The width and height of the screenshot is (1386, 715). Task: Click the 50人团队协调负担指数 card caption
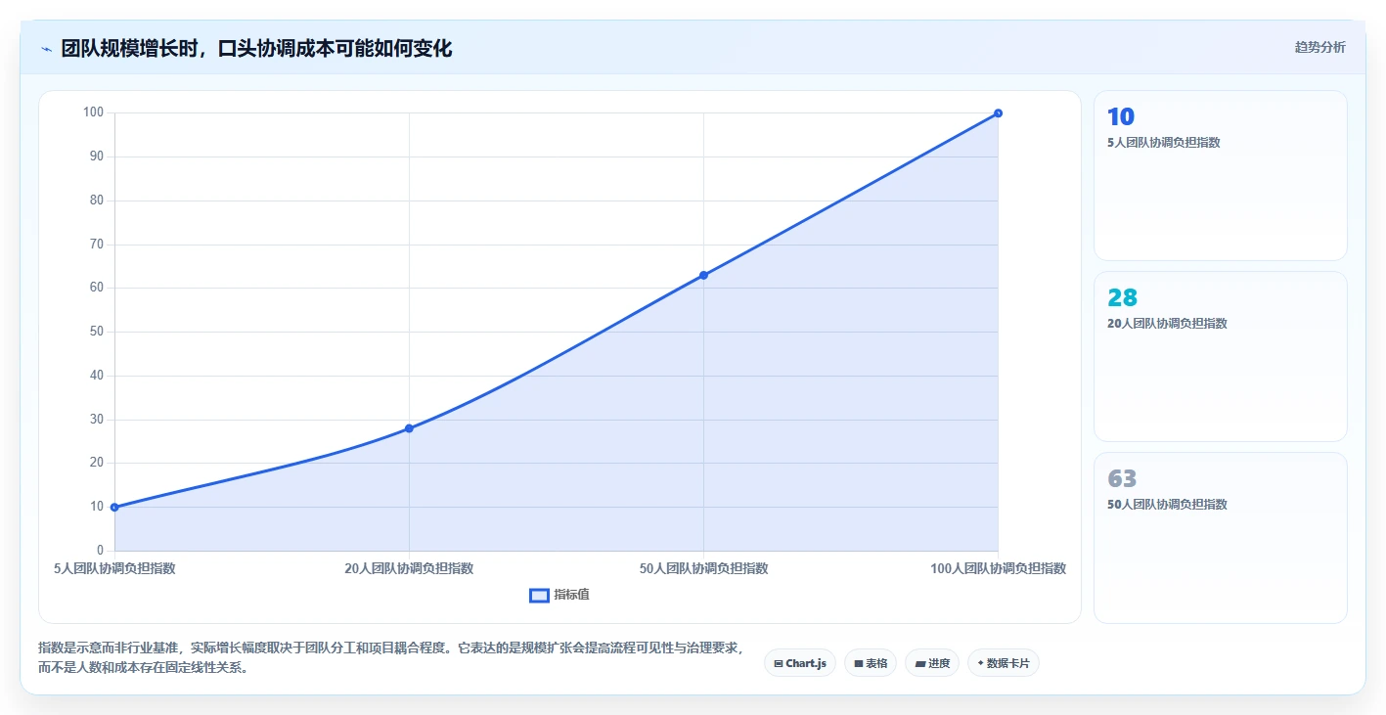[1167, 505]
